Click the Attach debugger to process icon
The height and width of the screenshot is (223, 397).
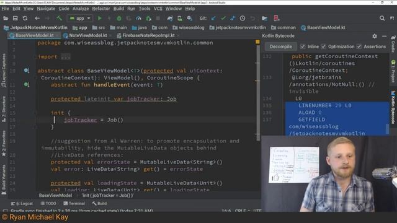148,18
